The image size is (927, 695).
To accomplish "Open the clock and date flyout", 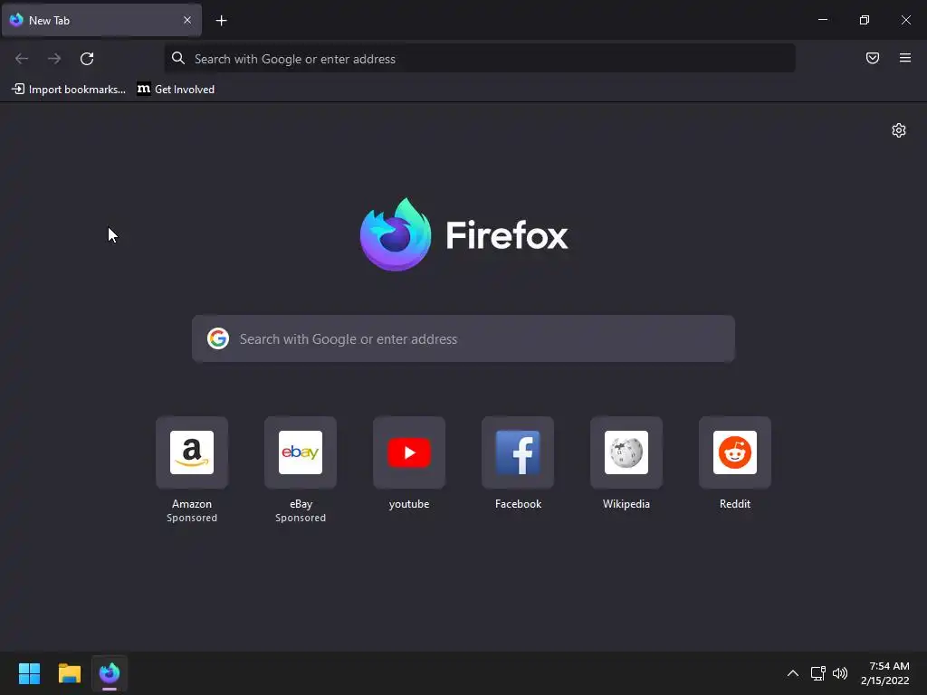I will pyautogui.click(x=885, y=673).
